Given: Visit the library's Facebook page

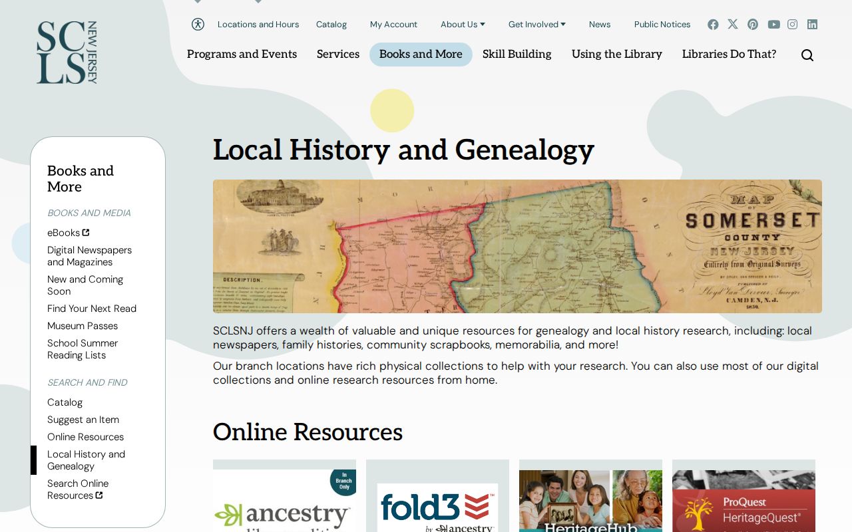Looking at the screenshot, I should (713, 25).
